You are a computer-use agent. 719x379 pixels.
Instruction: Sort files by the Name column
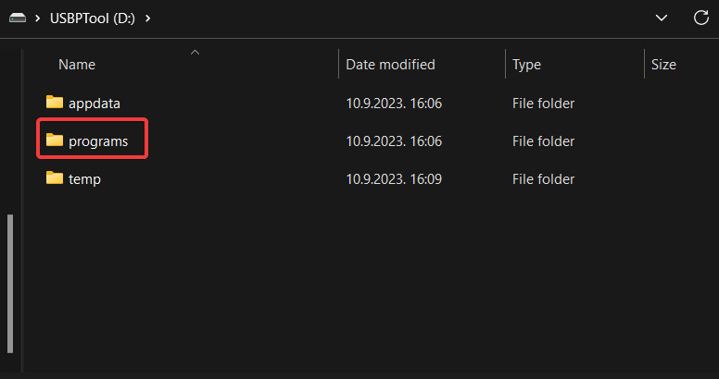click(77, 65)
